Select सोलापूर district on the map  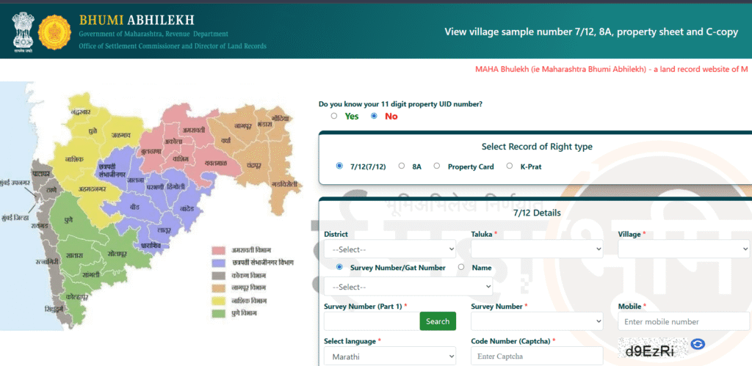[117, 252]
